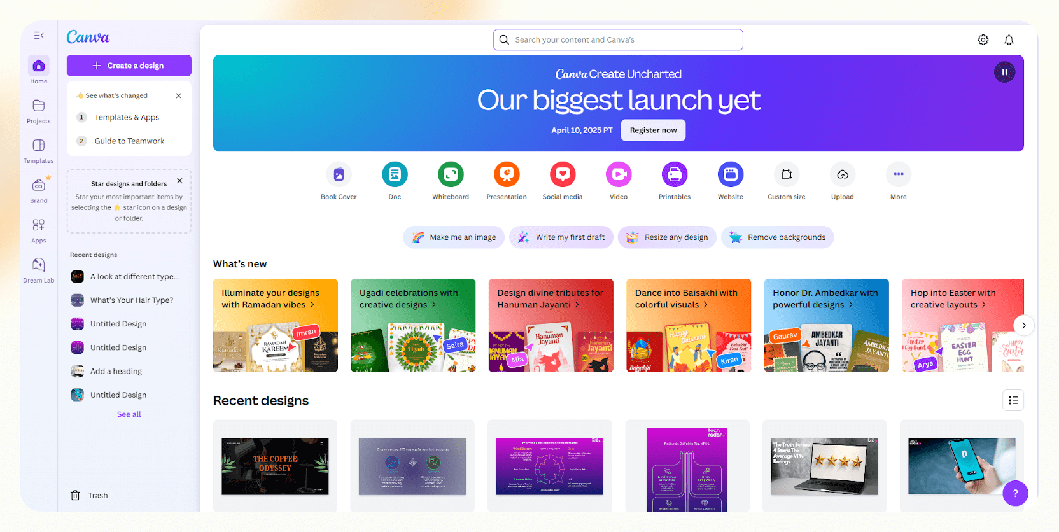
Task: Open the notifications bell
Action: click(1009, 39)
